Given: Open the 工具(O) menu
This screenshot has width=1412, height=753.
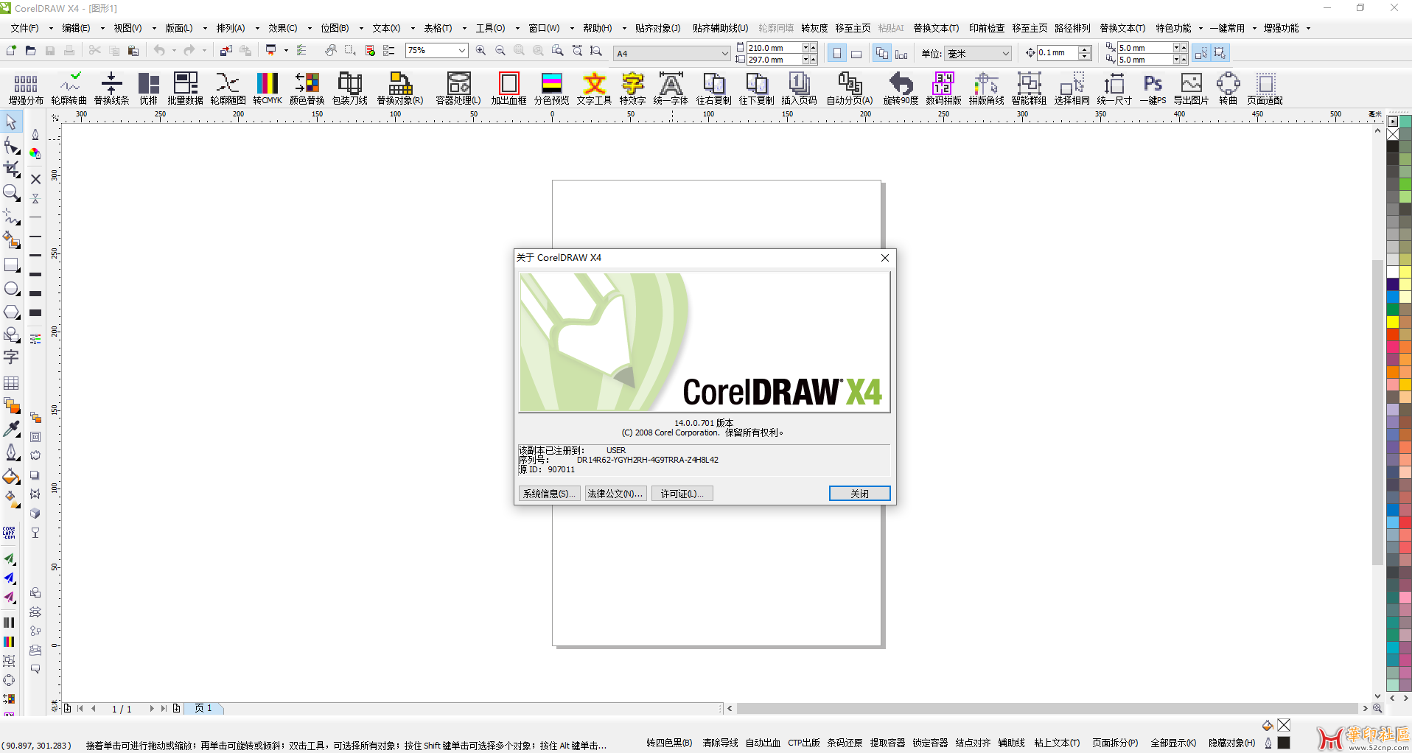Looking at the screenshot, I should tap(490, 28).
